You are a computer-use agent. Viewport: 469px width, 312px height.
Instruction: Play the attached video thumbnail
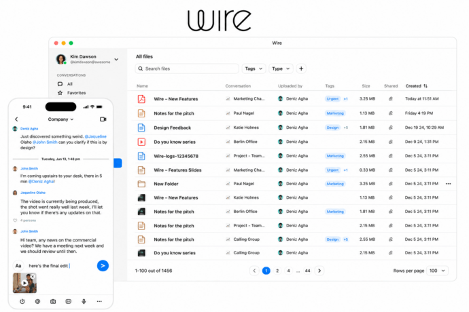pyautogui.click(x=25, y=283)
